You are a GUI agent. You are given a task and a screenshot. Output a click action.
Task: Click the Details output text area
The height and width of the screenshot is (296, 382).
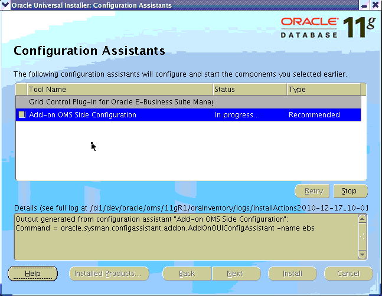pyautogui.click(x=185, y=237)
